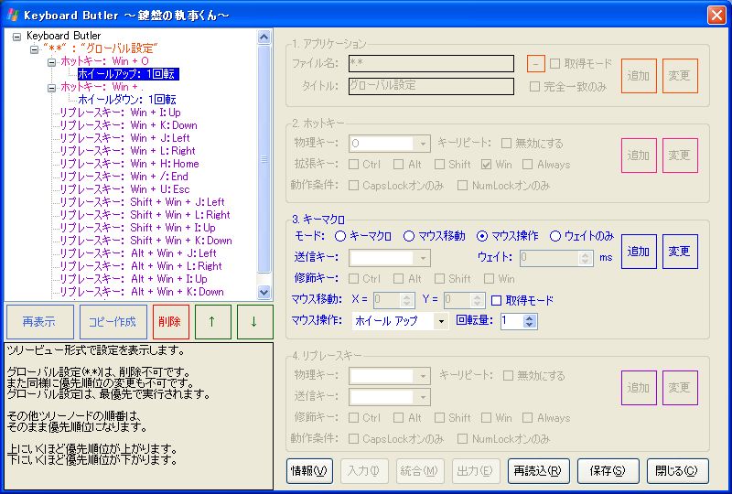Select the マウス移動 mode radio button

coord(408,236)
